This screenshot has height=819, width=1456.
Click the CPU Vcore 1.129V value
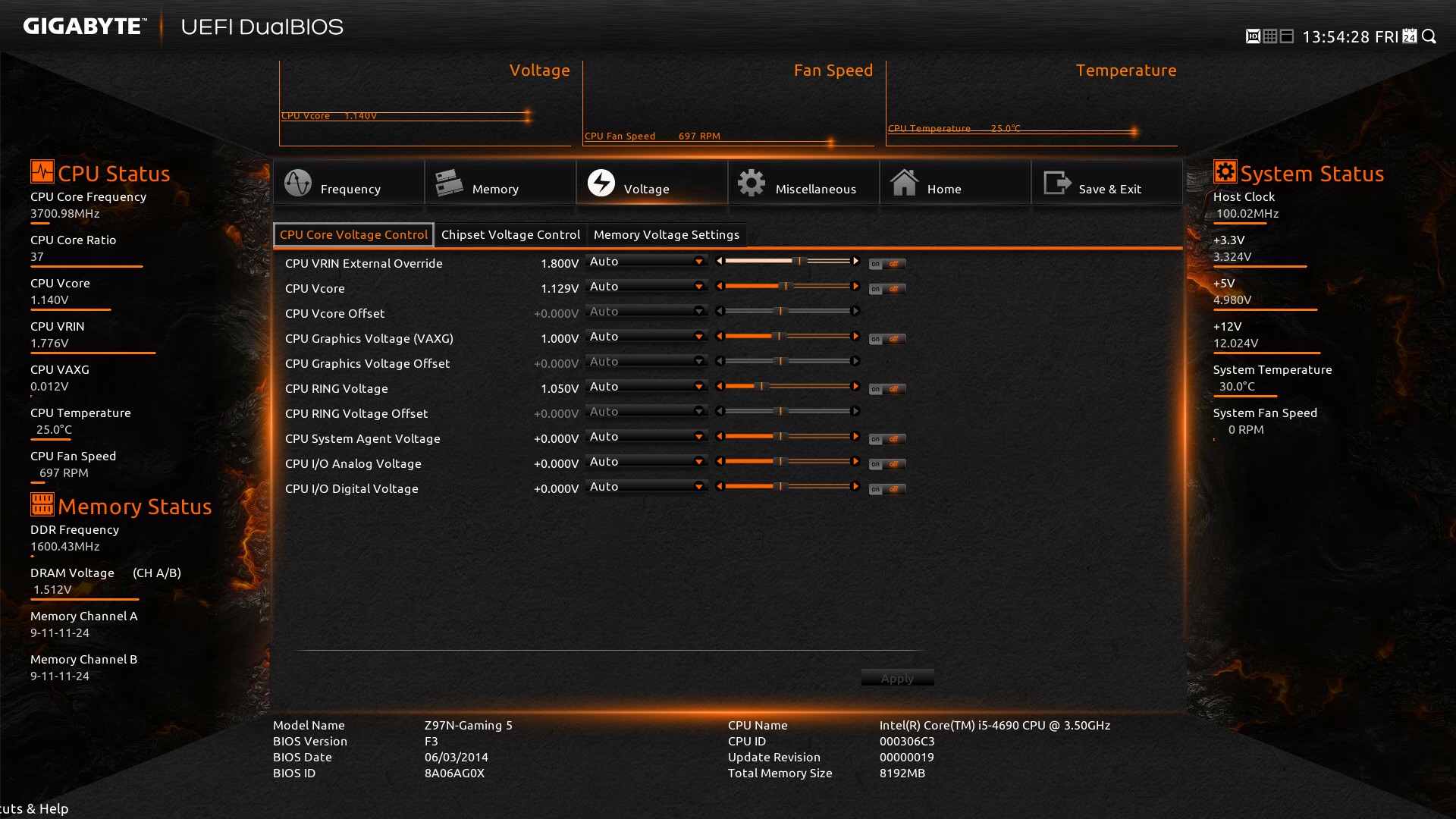tap(560, 288)
